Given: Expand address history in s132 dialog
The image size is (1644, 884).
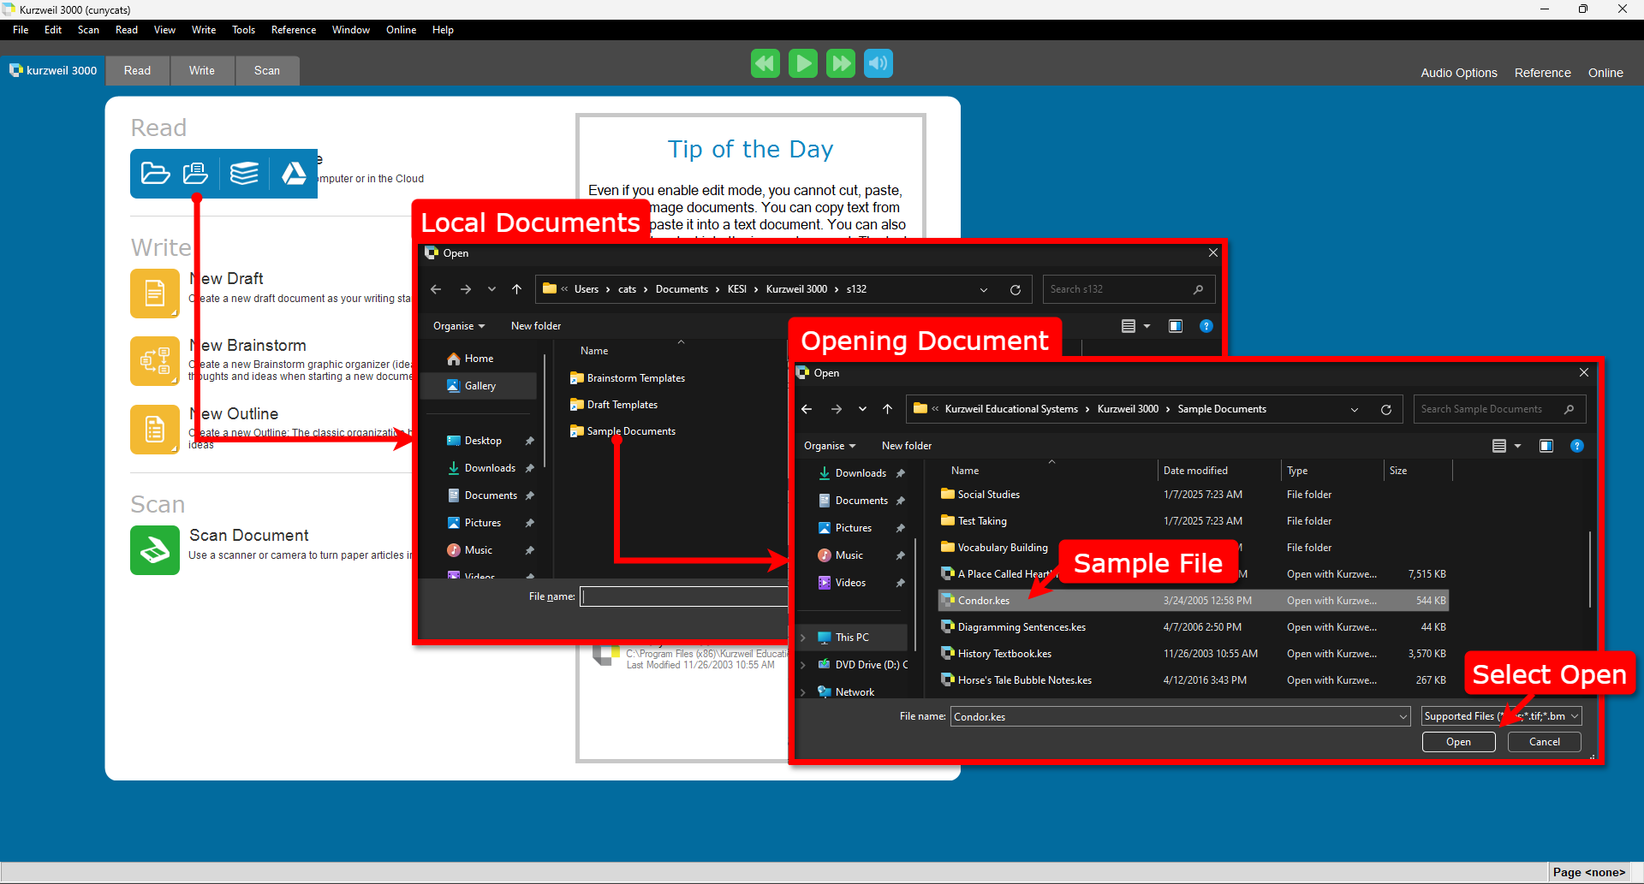Looking at the screenshot, I should 984,289.
